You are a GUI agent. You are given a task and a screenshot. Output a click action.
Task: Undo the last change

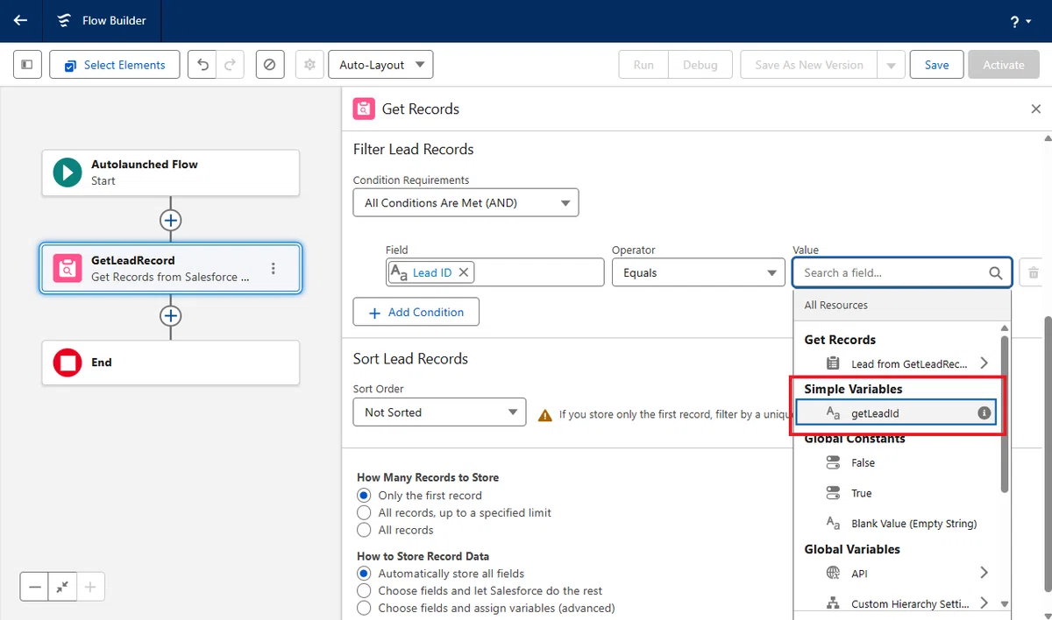click(x=203, y=65)
